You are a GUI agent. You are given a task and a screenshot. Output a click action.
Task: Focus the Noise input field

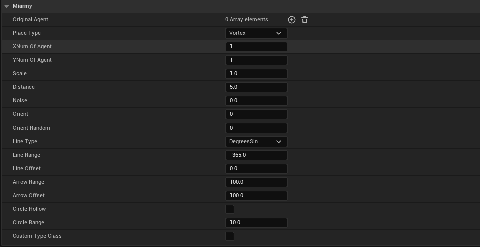[256, 101]
